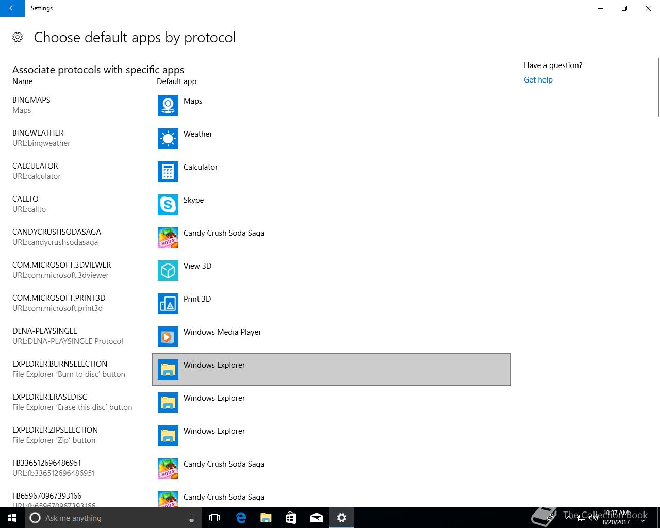The width and height of the screenshot is (660, 528).
Task: Click the 'URL:DLNA-PLAYSINGLE Protocol' description
Action: (68, 341)
